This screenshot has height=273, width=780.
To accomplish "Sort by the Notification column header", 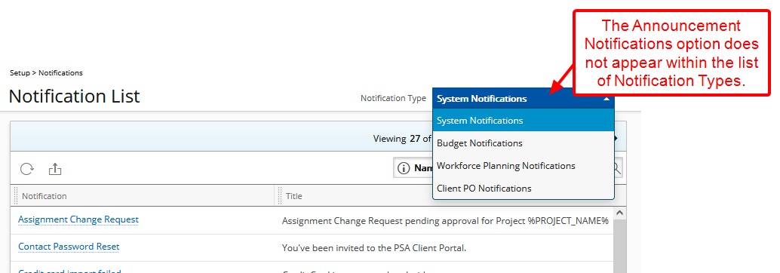I will 45,196.
